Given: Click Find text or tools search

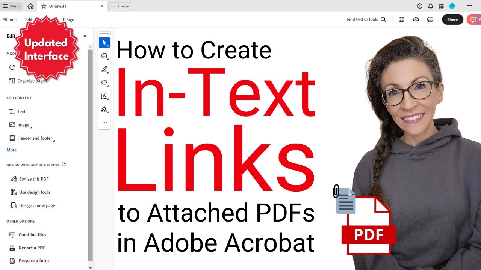Looking at the screenshot, I should 366,19.
